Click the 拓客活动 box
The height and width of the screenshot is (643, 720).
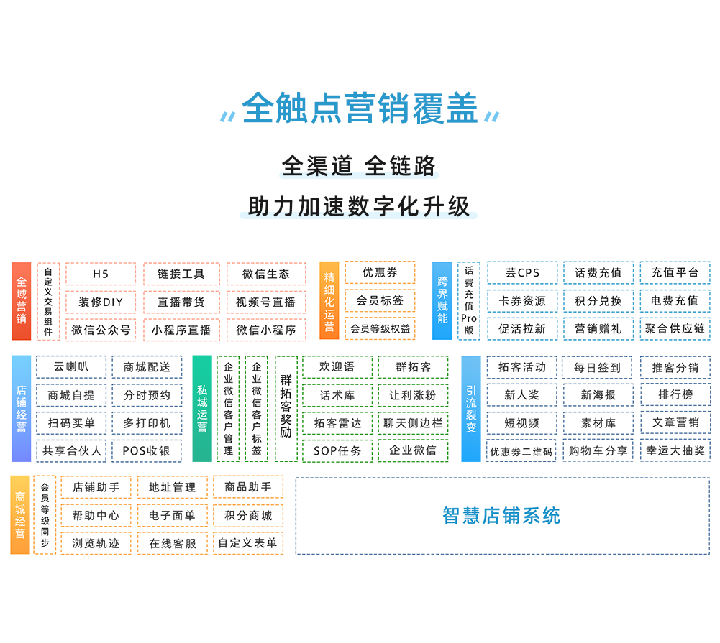point(522,367)
